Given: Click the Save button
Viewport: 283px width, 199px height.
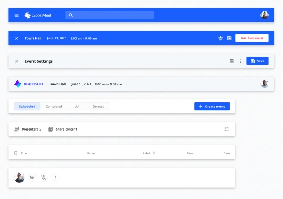Looking at the screenshot, I should [257, 61].
